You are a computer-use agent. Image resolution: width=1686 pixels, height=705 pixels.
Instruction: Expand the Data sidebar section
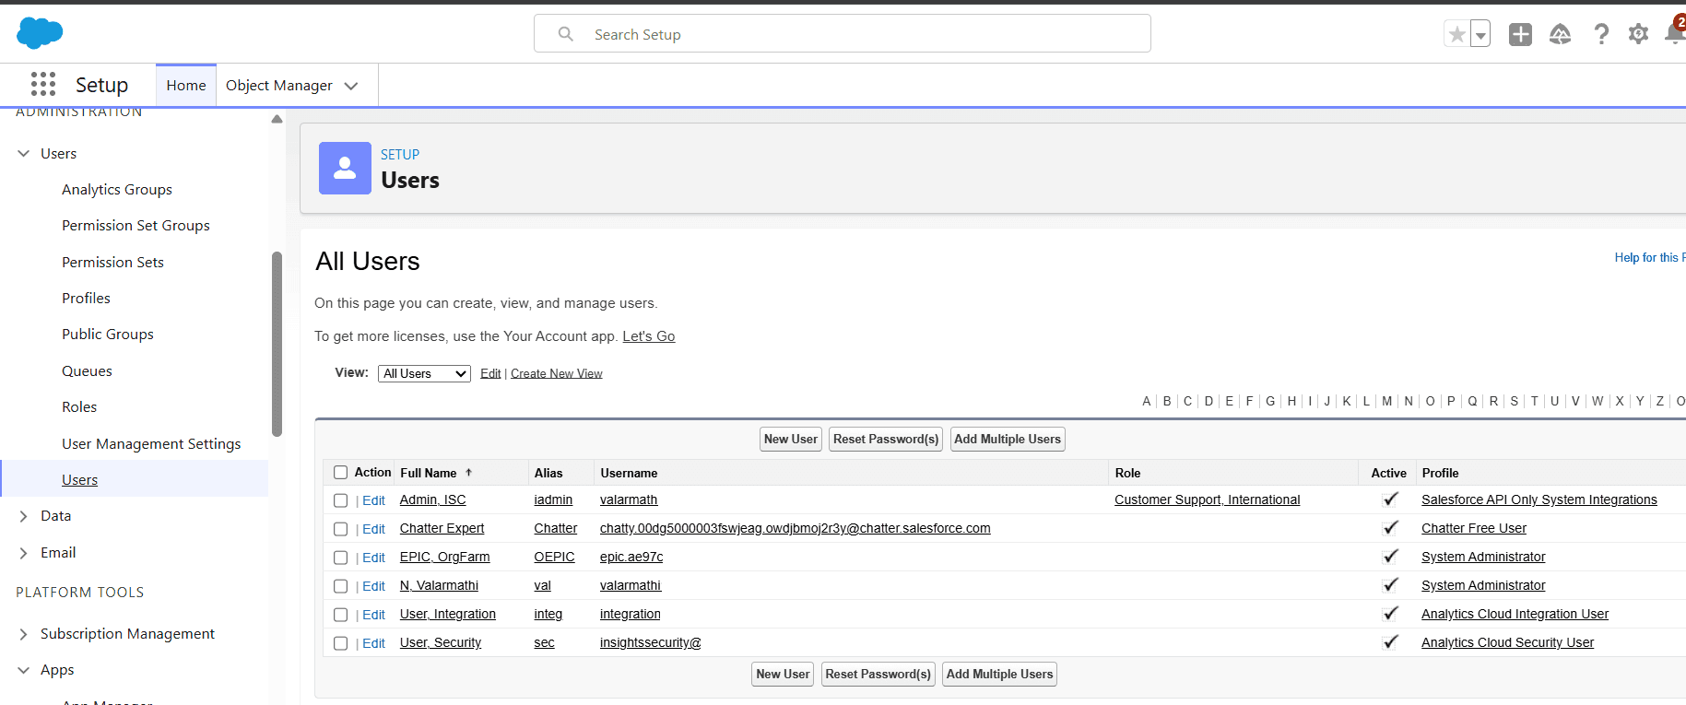[x=24, y=516]
